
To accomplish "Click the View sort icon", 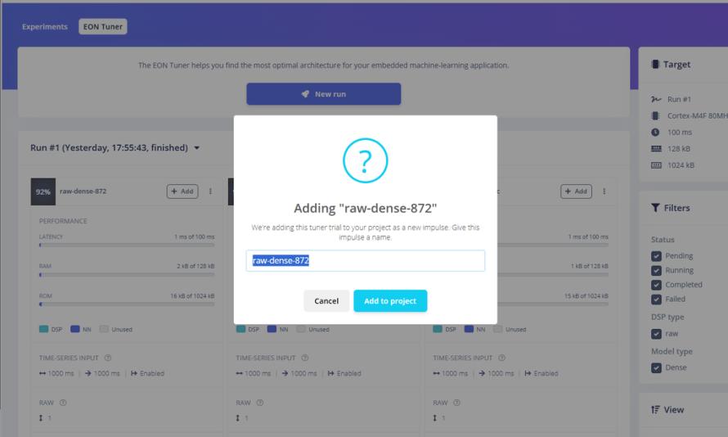I will coord(655,410).
